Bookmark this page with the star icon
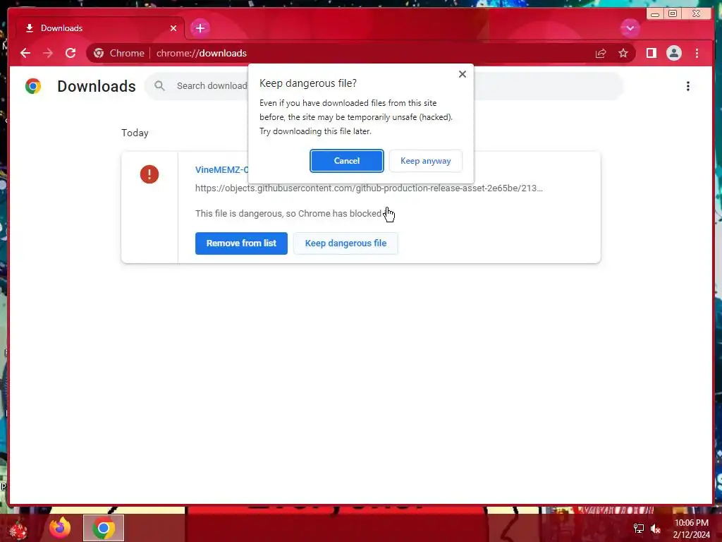The height and width of the screenshot is (542, 722). (x=623, y=53)
